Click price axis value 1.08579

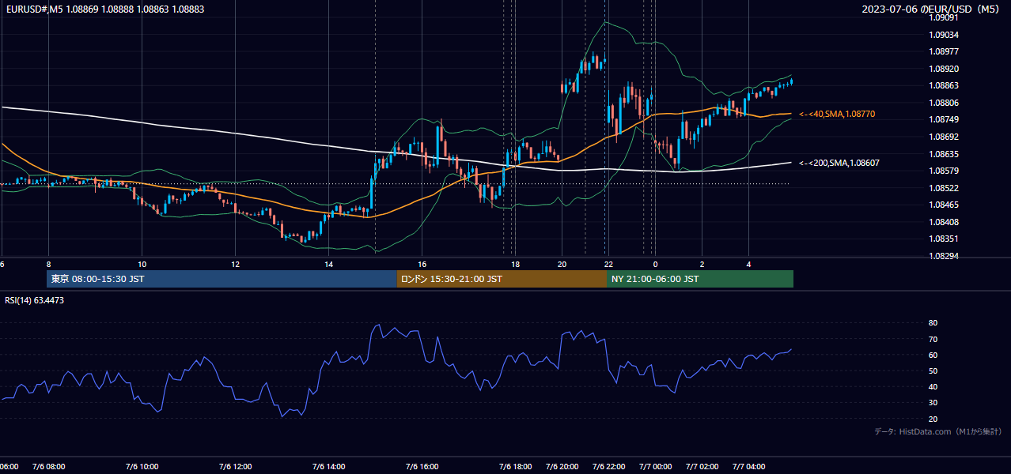point(945,171)
